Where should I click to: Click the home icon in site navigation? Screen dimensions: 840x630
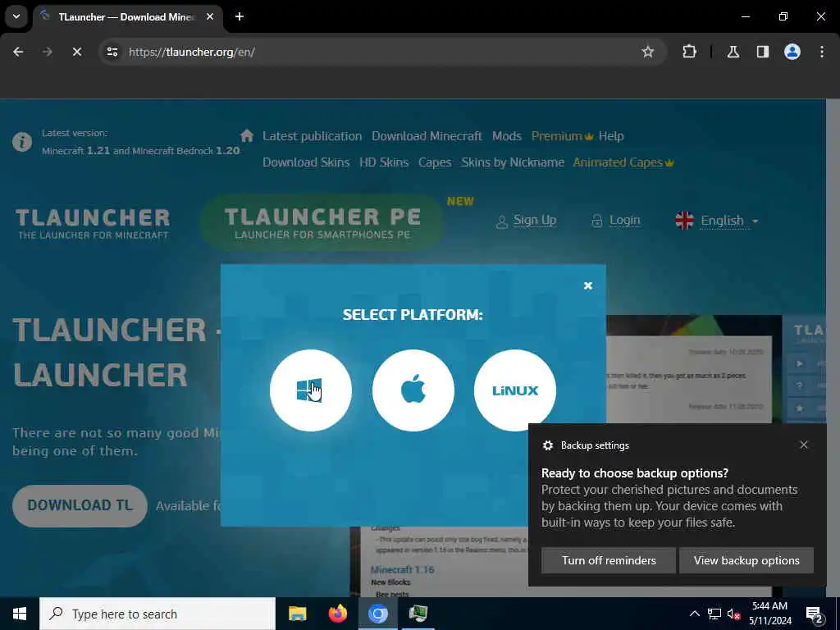pos(246,135)
